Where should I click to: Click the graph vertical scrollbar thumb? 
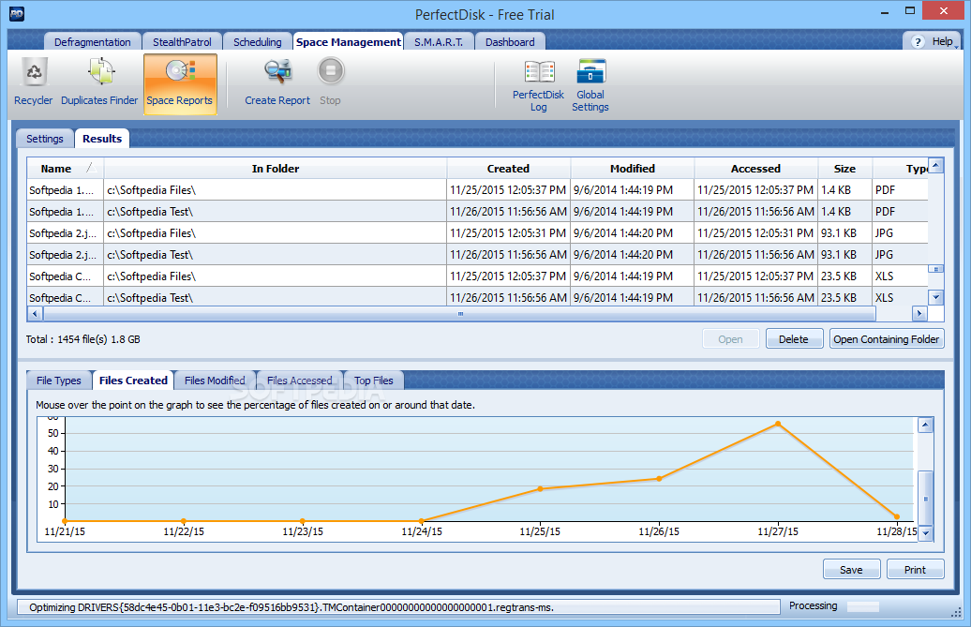click(926, 499)
